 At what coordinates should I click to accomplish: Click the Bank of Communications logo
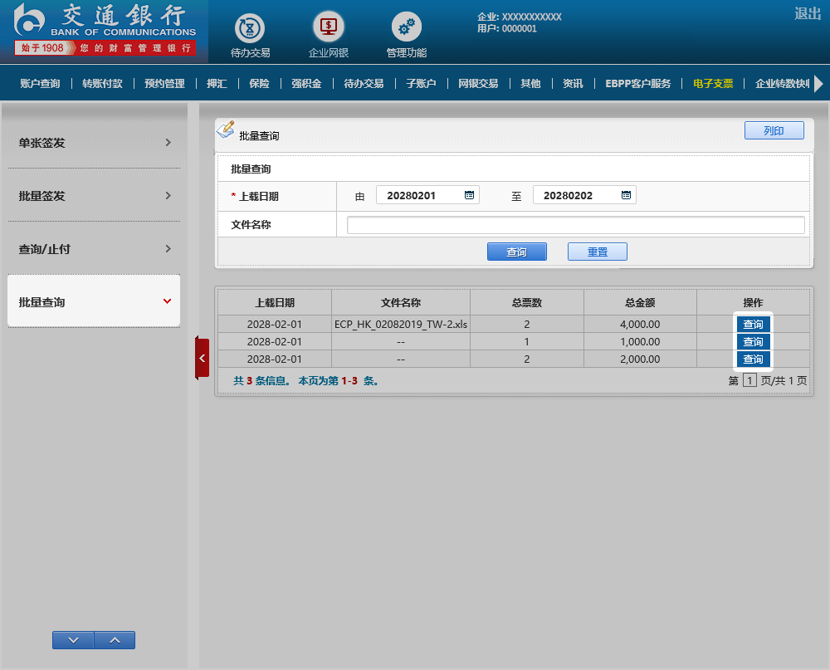click(105, 29)
